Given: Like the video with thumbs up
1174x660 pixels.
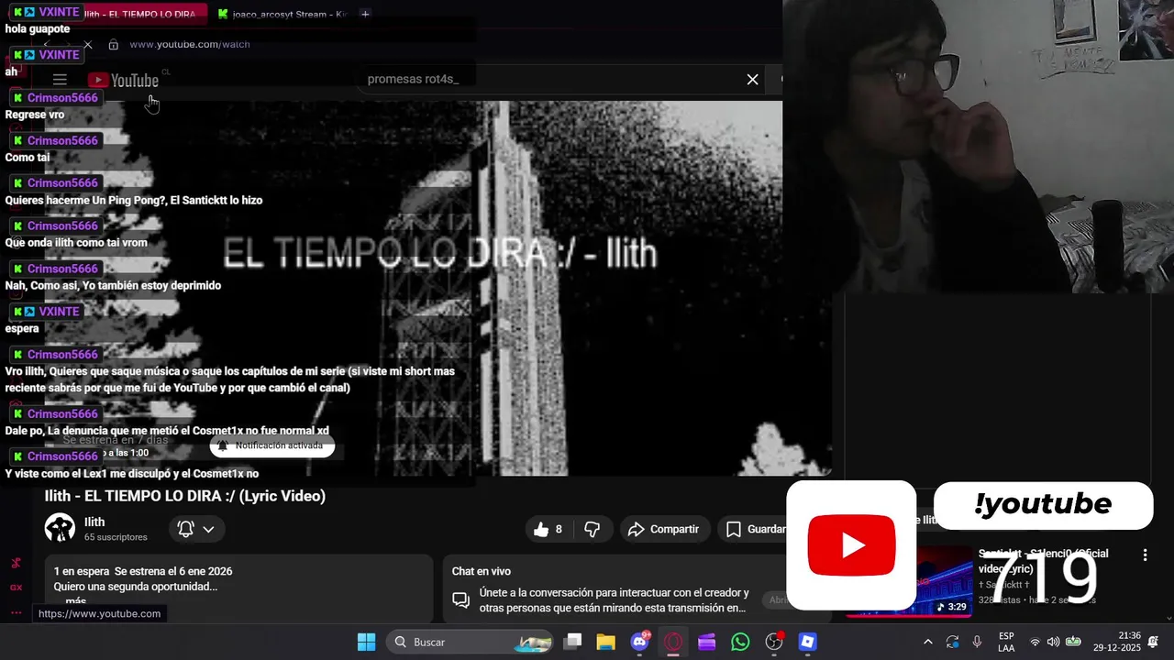Looking at the screenshot, I should click(x=548, y=529).
